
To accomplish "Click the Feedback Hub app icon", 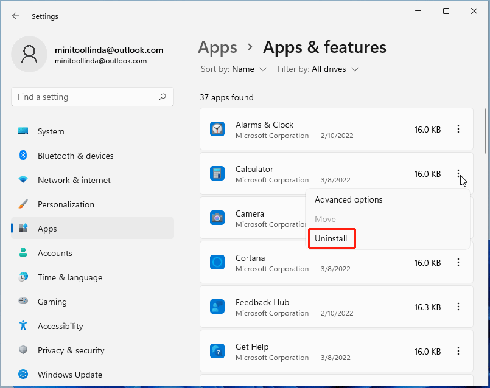I will [217, 307].
